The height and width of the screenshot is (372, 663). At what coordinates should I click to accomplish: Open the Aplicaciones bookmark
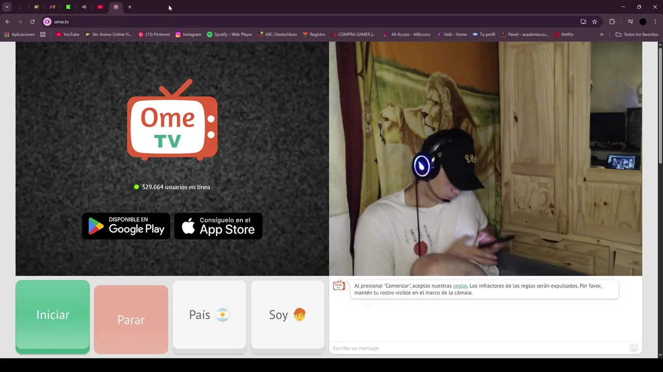[19, 35]
